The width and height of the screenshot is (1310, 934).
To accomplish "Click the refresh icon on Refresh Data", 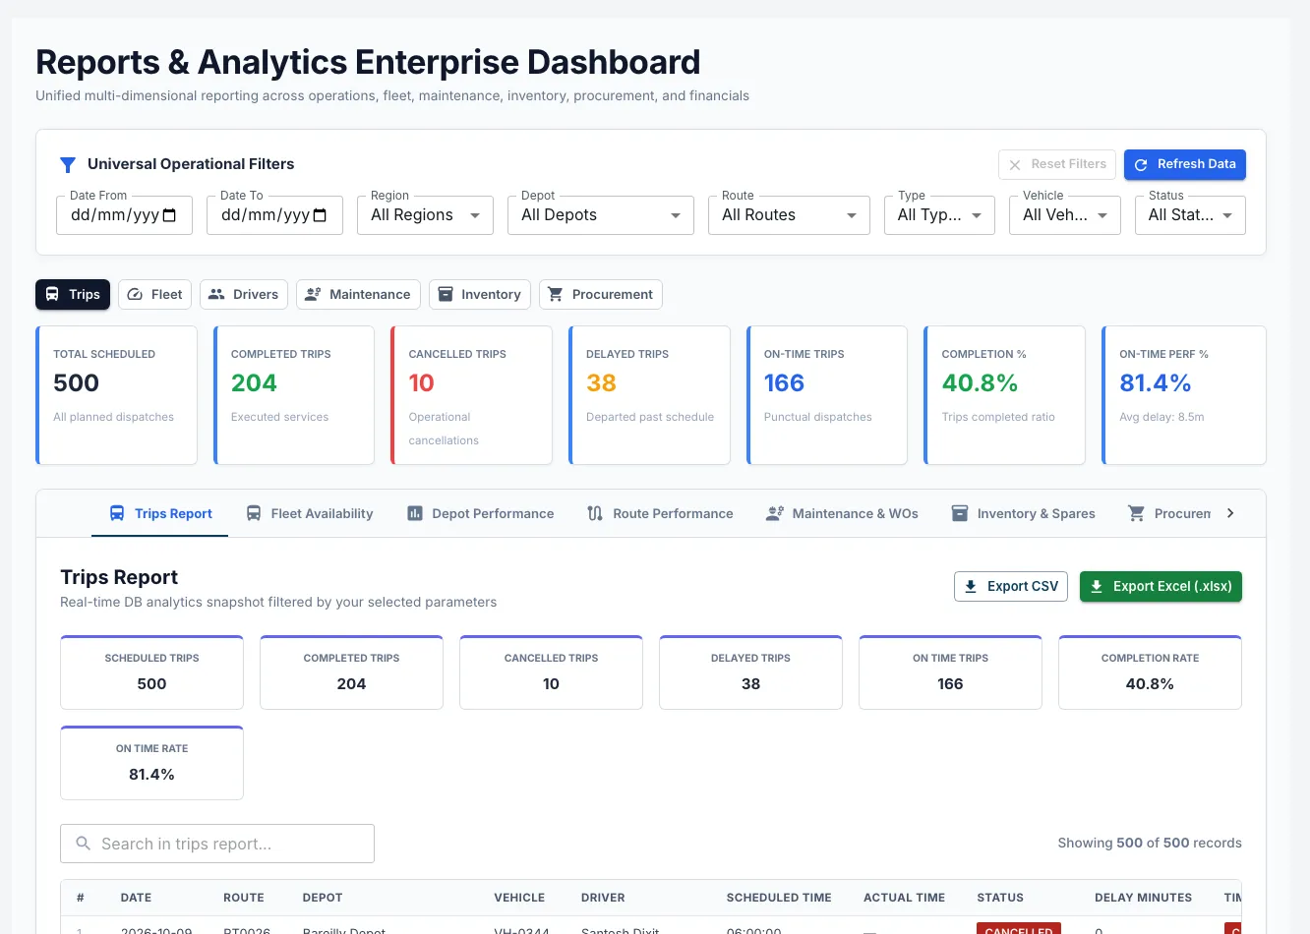I will click(x=1141, y=165).
